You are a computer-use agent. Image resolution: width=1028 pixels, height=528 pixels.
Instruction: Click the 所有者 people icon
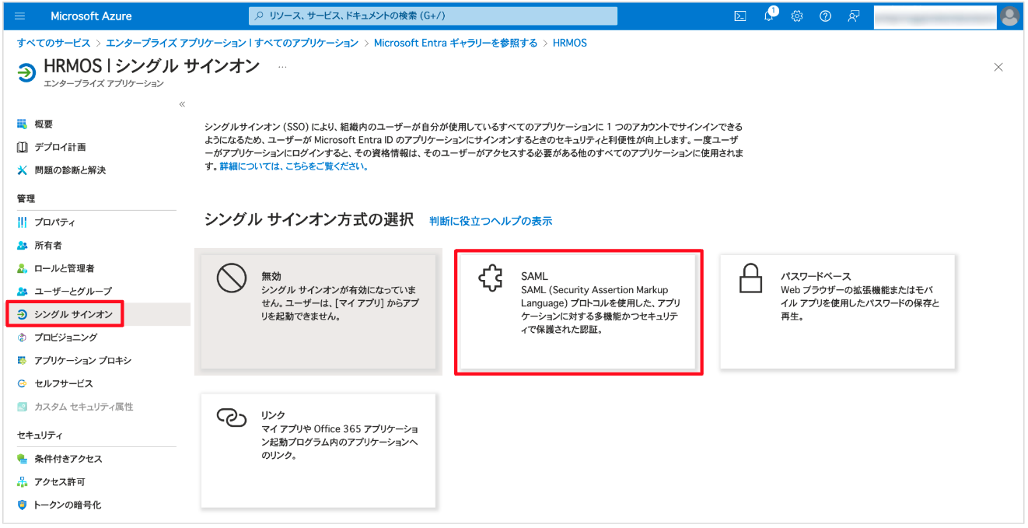22,245
